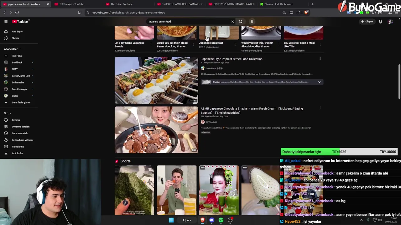Viewport: 401px width, 225px height.
Task: Open Brave browser taskbar icon
Action: [x=202, y=220]
